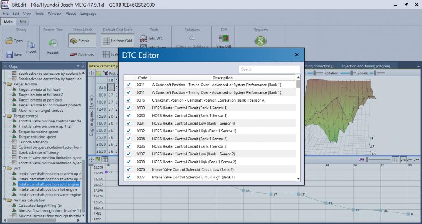Click the Check for Solutions cloud icon
The image size is (422, 224).
tap(192, 38)
